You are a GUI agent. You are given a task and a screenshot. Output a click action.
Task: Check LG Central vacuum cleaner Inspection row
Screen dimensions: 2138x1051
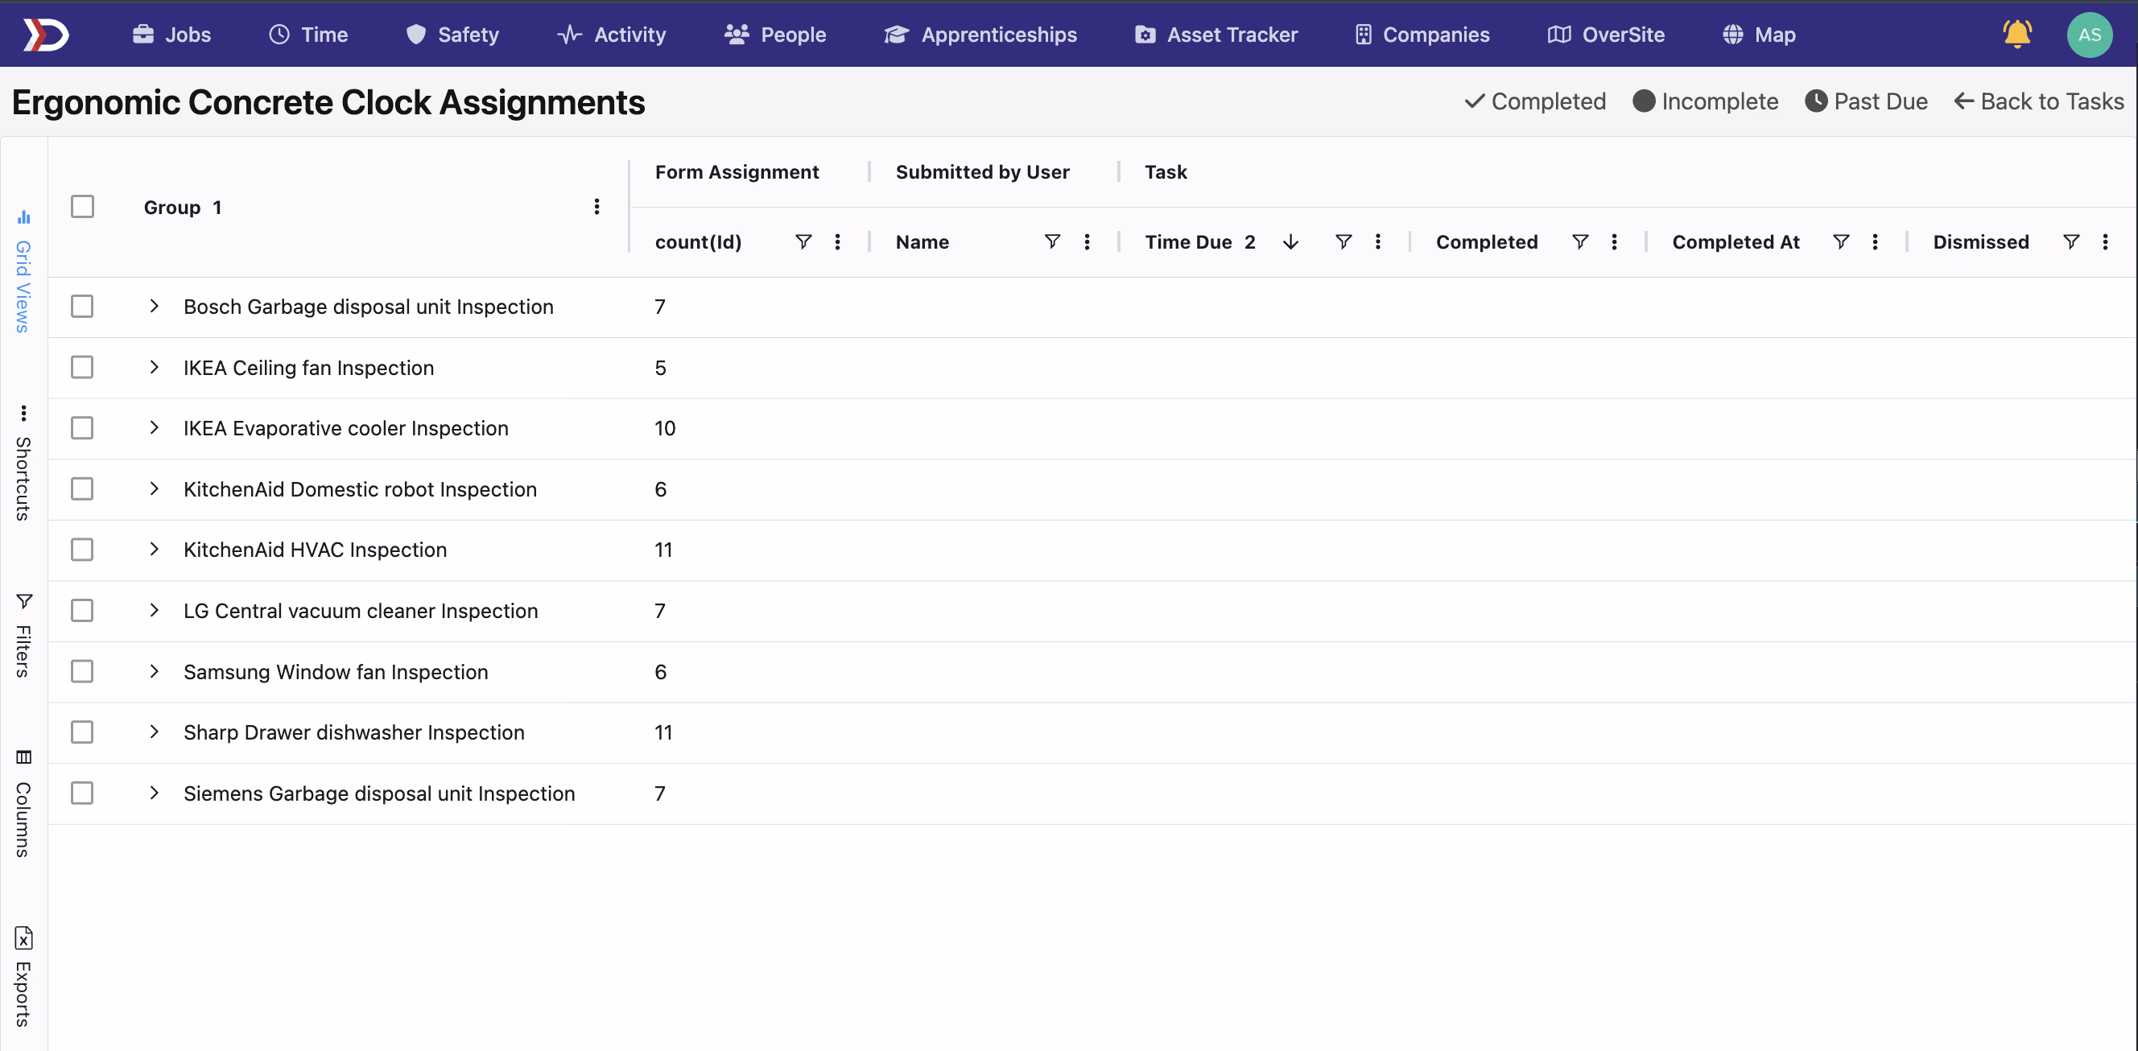click(x=82, y=611)
